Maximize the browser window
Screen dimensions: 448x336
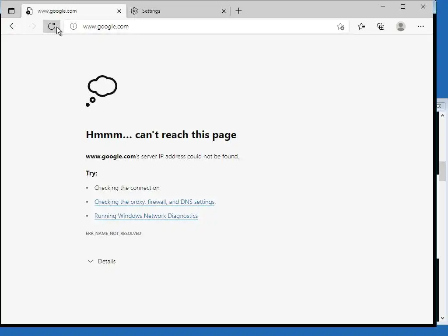[403, 7]
